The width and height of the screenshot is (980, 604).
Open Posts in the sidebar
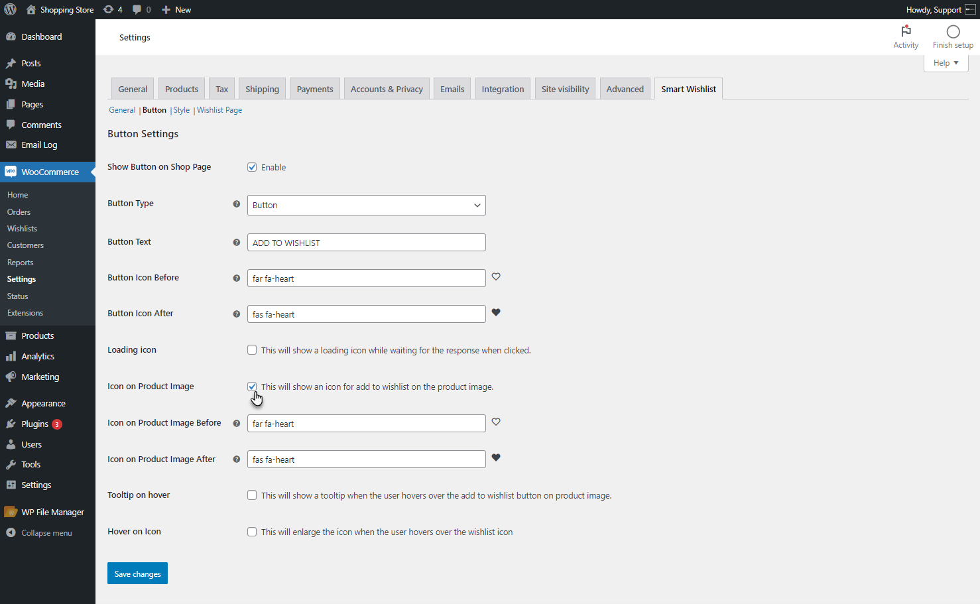pyautogui.click(x=48, y=63)
